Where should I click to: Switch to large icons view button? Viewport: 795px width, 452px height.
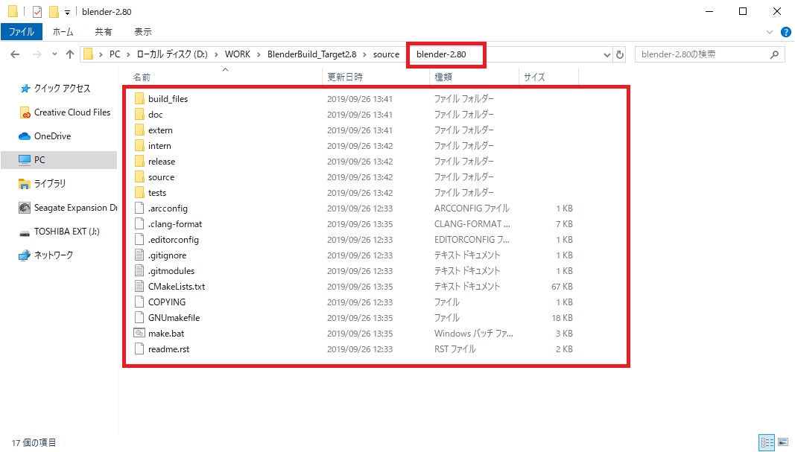click(x=783, y=442)
